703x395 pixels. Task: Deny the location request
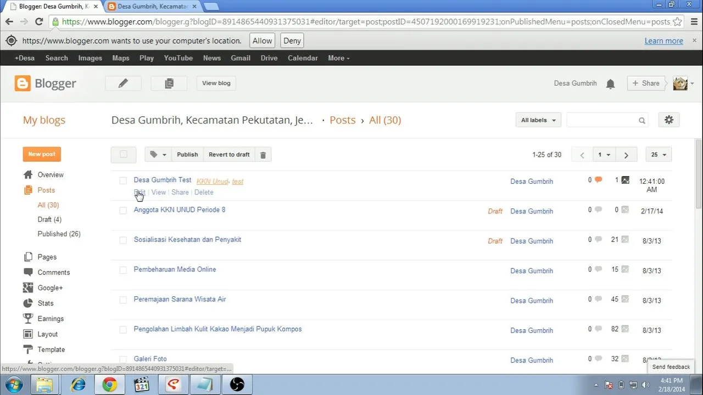292,41
